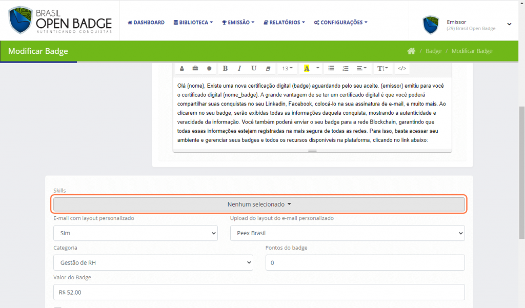The width and height of the screenshot is (525, 308).
Task: Open the Biblioteca menu
Action: coord(193,23)
